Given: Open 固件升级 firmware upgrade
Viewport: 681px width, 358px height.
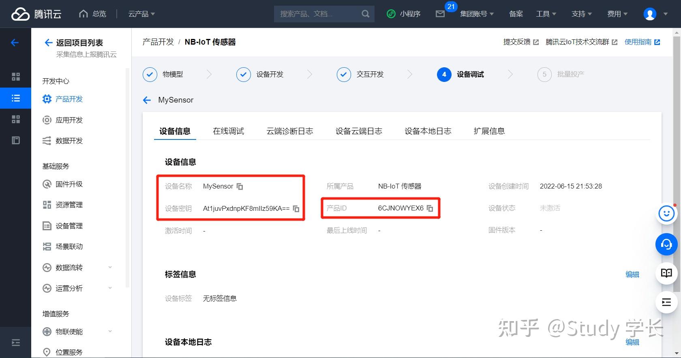Looking at the screenshot, I should click(x=62, y=184).
